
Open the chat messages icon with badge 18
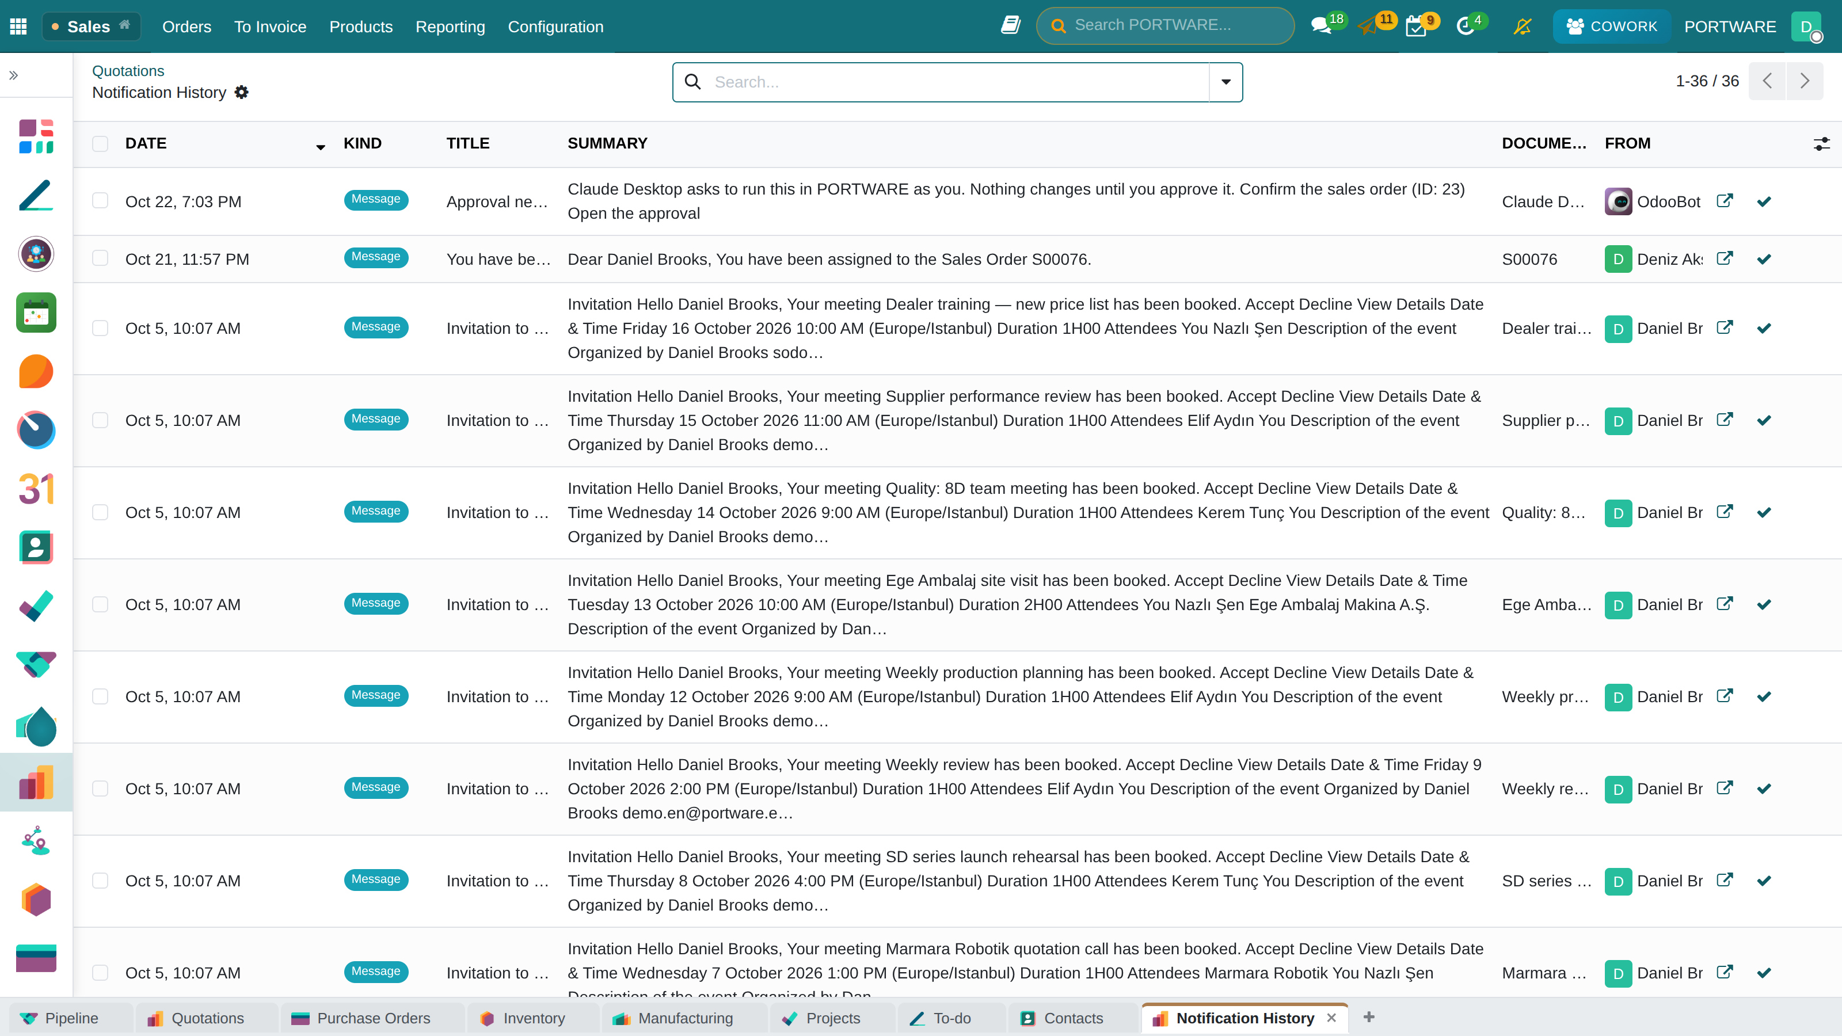1320,26
